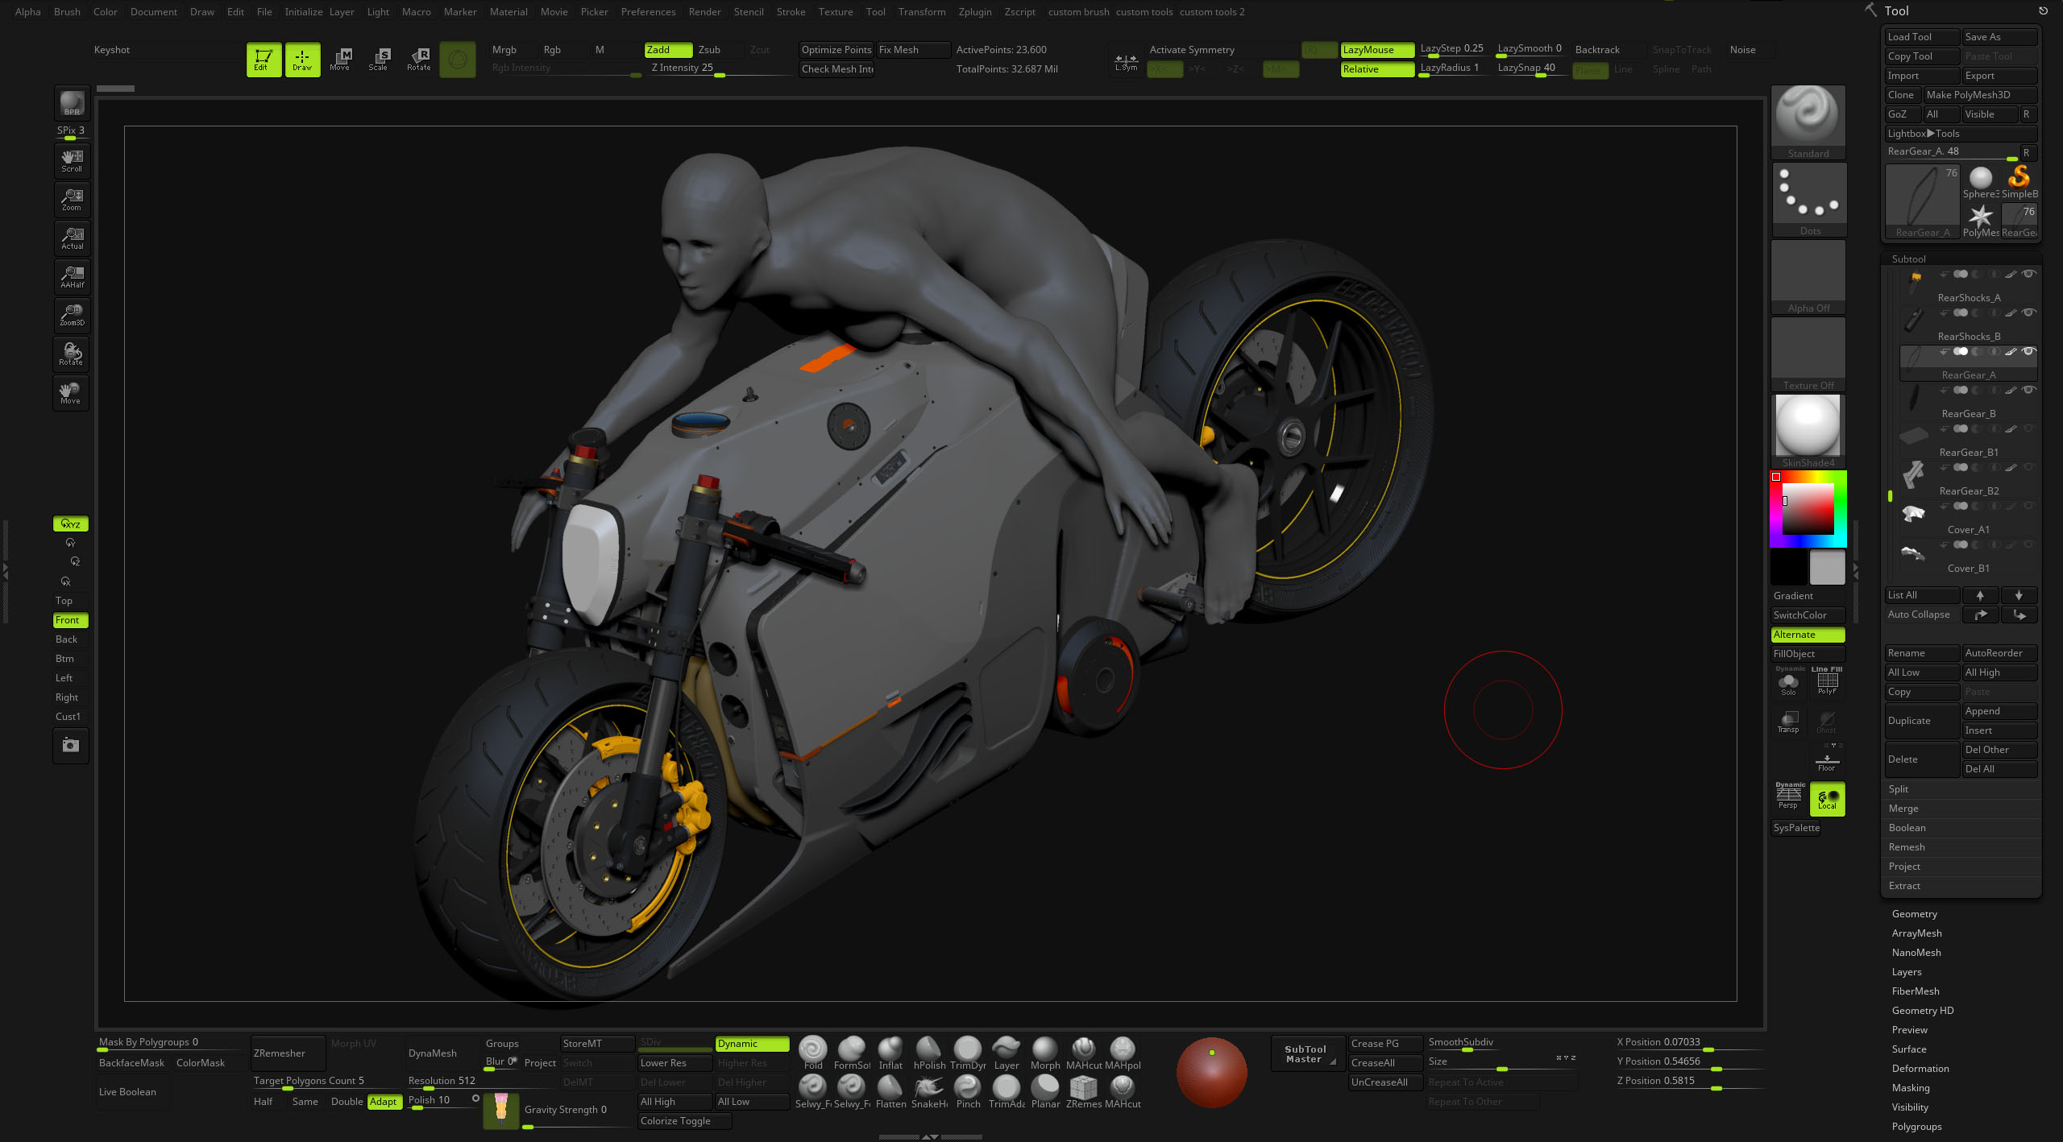The width and height of the screenshot is (2063, 1142).
Task: Select the Draw mode icon
Action: pyautogui.click(x=302, y=60)
